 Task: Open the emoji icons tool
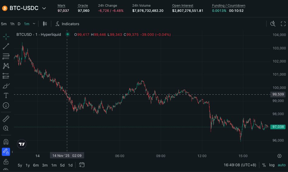[6, 105]
